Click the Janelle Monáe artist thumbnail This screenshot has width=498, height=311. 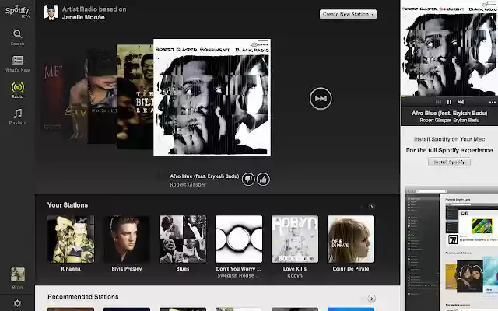pos(51,12)
